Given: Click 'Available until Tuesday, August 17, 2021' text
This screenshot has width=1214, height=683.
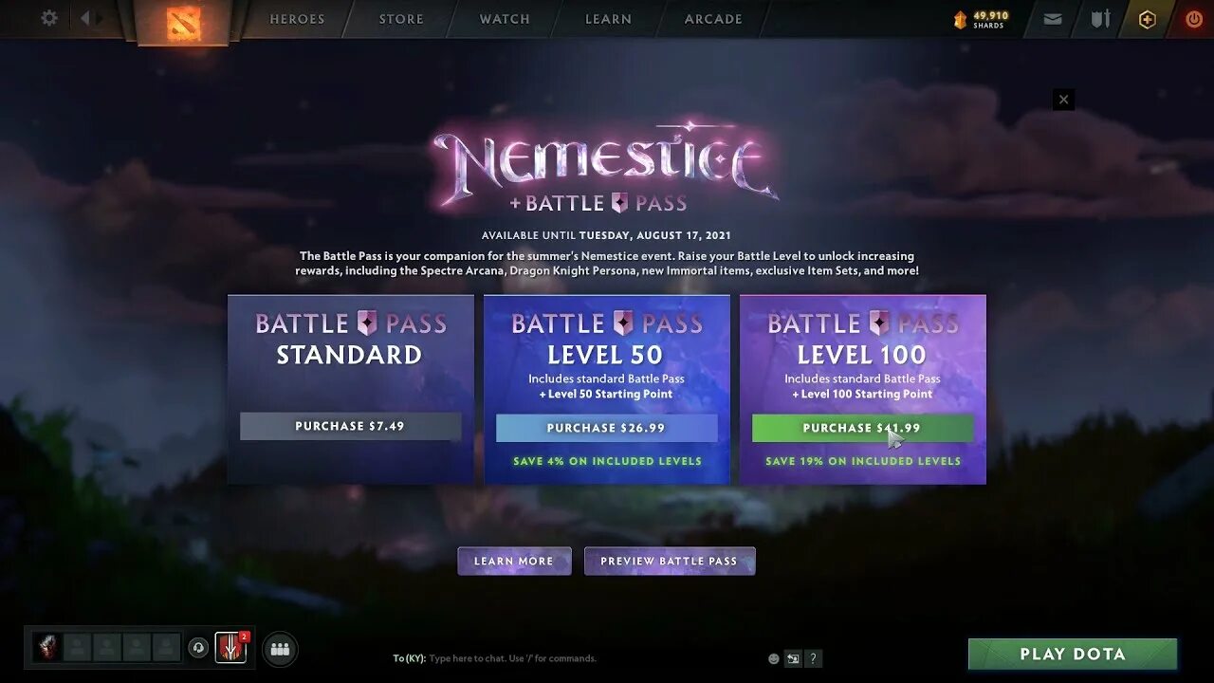Looking at the screenshot, I should click(x=606, y=235).
